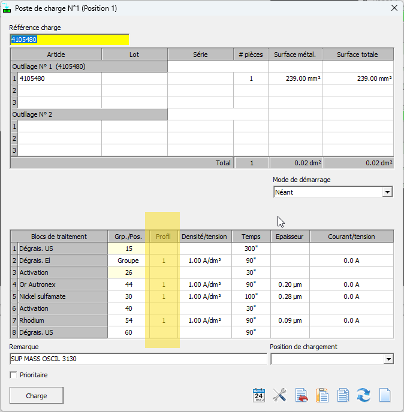This screenshot has width=404, height=412.
Task: Click the charging station icon in title bar
Action: [x=7, y=8]
